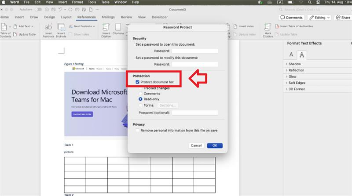Expand the Reflection section
Viewport: 352px width, 196px height.
tap(296, 70)
